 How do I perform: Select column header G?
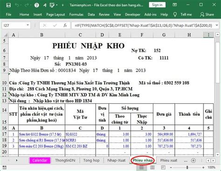164,35
